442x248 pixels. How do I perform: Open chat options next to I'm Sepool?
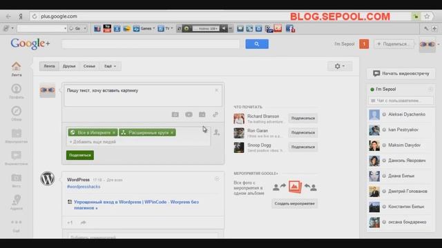coord(430,90)
